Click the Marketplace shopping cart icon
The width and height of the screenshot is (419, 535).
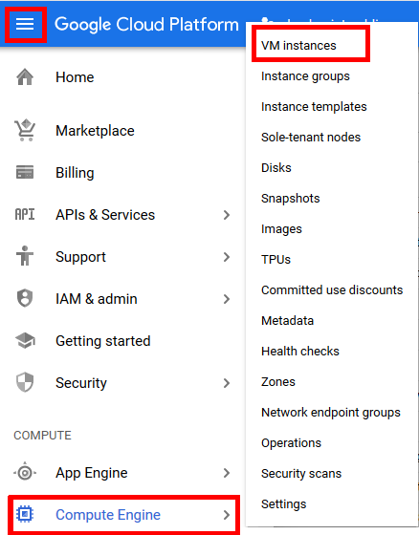(25, 130)
